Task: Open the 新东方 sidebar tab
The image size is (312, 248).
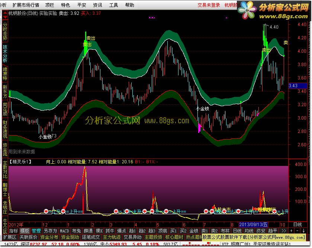Action: (5, 91)
